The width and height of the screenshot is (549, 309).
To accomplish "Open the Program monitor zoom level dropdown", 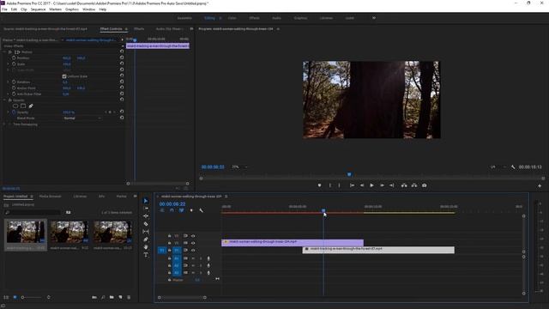I will [239, 167].
